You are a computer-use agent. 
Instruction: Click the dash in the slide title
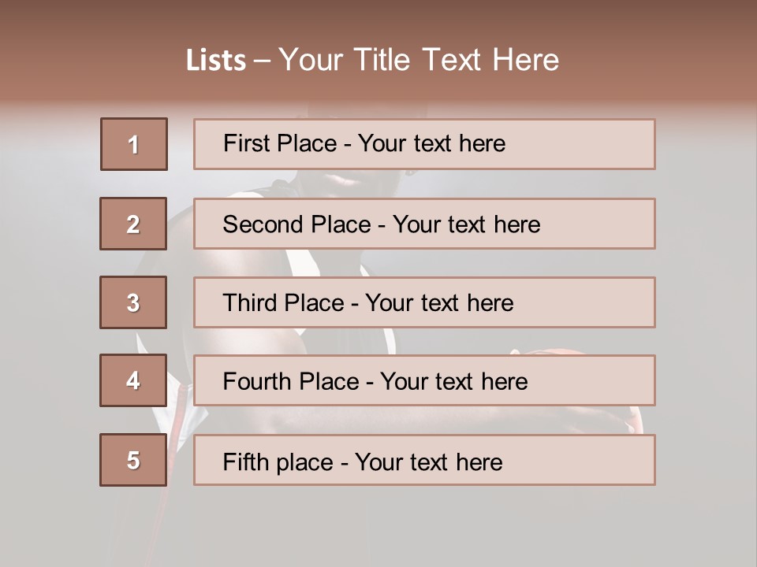[262, 61]
